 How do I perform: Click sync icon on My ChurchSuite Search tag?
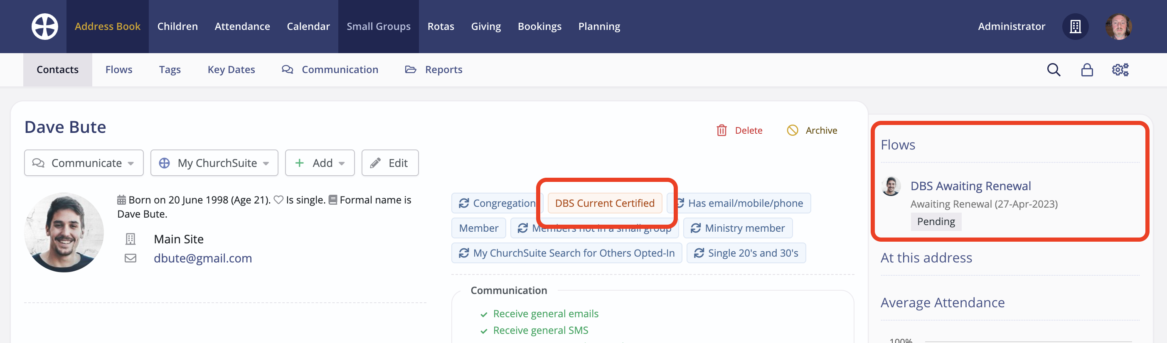(x=464, y=253)
